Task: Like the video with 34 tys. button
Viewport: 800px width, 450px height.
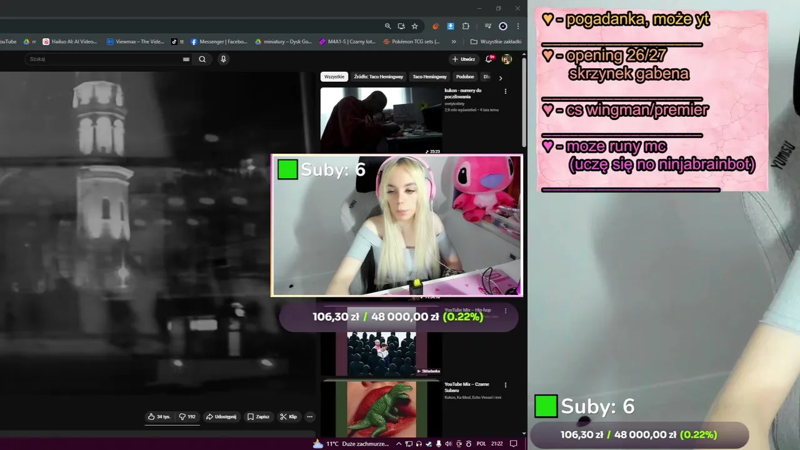Action: click(x=159, y=417)
